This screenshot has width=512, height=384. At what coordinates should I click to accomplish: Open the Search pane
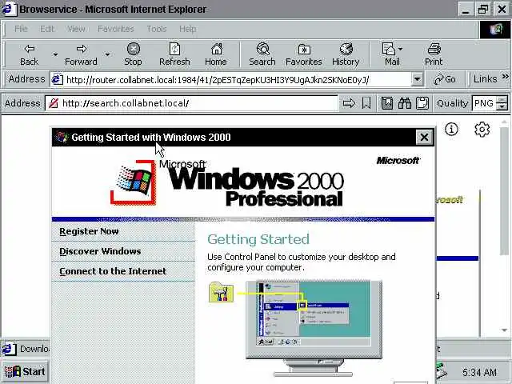point(262,54)
